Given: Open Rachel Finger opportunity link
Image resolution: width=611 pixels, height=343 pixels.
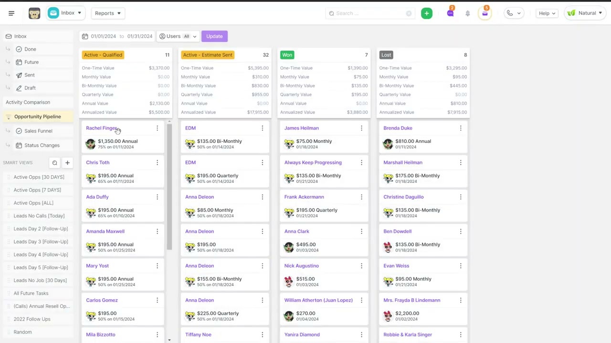Looking at the screenshot, I should coord(102,128).
